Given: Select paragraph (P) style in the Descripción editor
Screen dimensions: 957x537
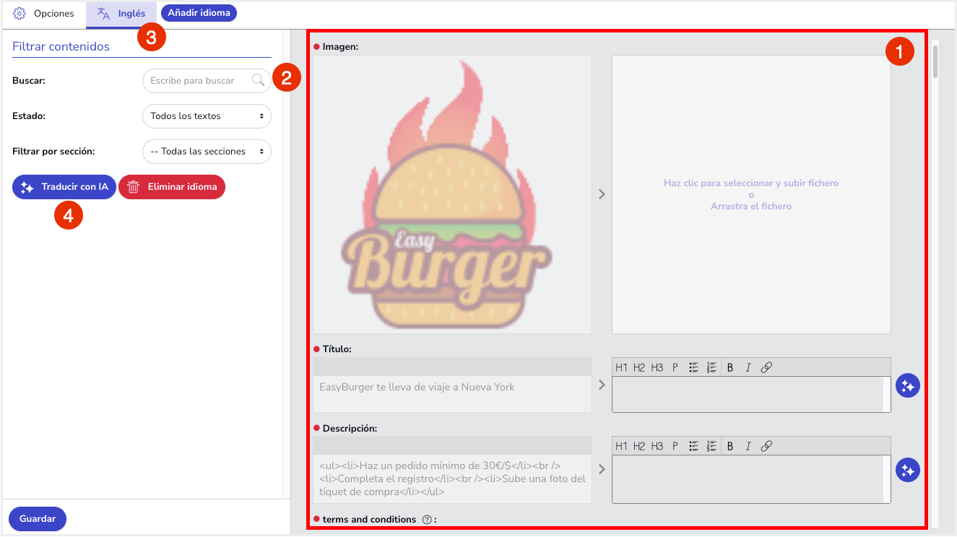Looking at the screenshot, I should tap(675, 446).
